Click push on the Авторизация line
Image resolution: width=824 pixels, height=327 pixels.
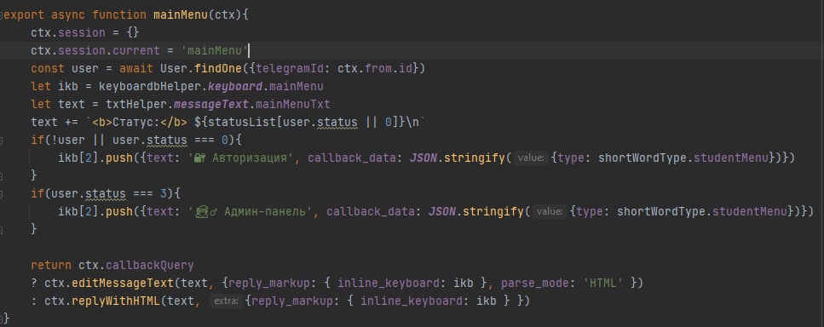point(119,158)
